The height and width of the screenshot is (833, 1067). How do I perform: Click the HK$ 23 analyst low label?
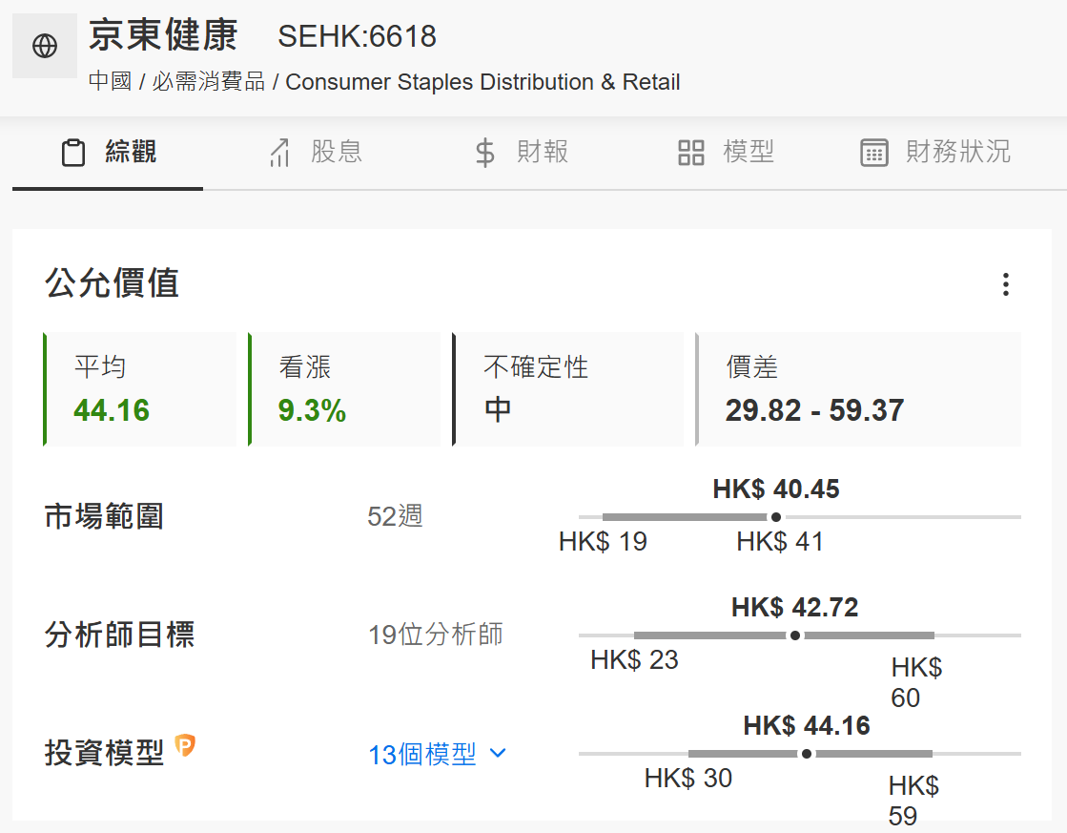[x=634, y=660]
